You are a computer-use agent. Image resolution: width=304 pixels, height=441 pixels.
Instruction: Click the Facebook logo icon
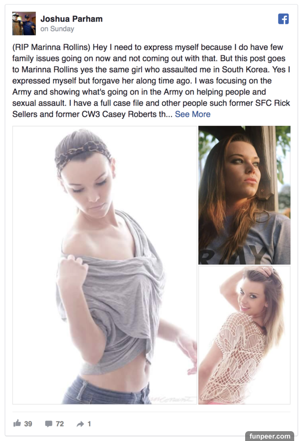[283, 19]
